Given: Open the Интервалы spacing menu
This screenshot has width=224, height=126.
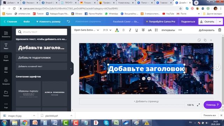Looking at the screenshot, I should pos(168,30).
